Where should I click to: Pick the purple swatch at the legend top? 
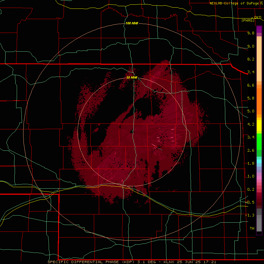click(x=259, y=29)
